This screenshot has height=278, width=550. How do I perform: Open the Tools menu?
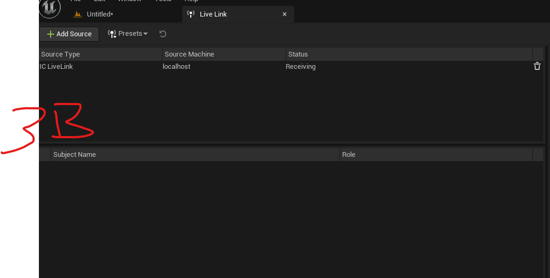[164, 1]
